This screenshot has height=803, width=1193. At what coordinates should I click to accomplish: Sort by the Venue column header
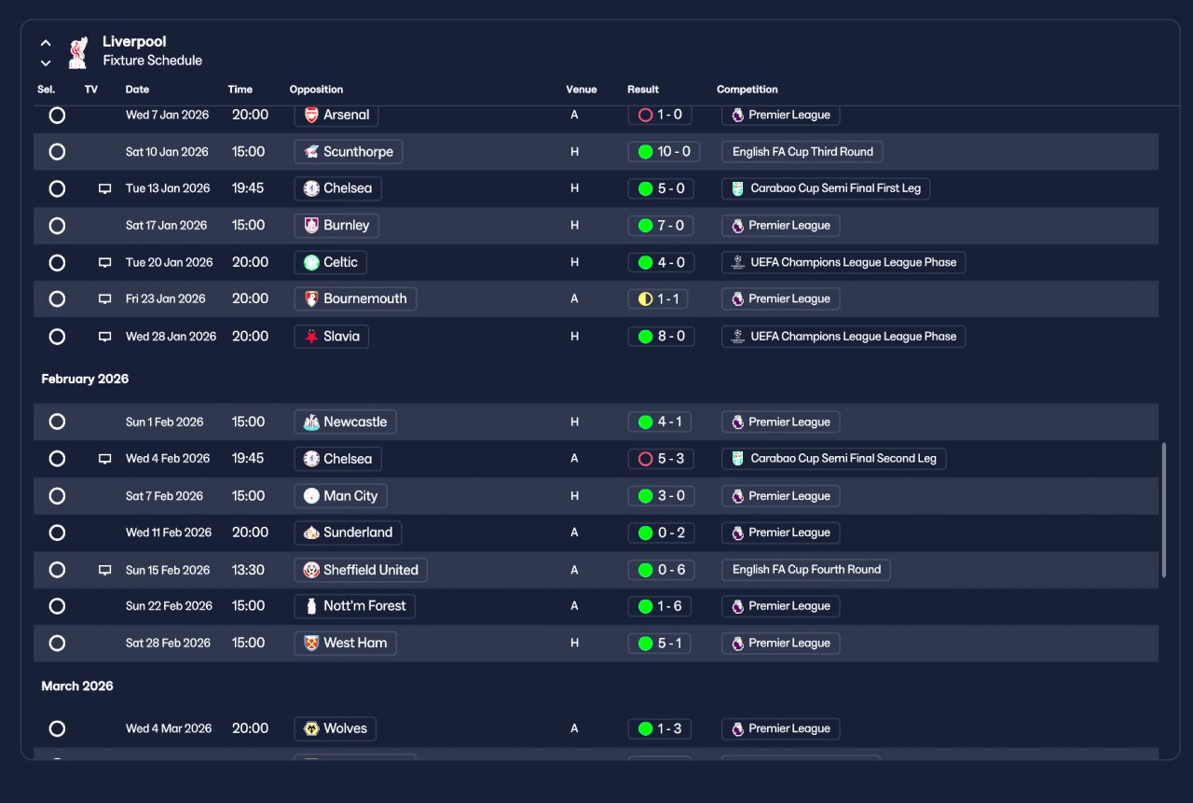[582, 90]
